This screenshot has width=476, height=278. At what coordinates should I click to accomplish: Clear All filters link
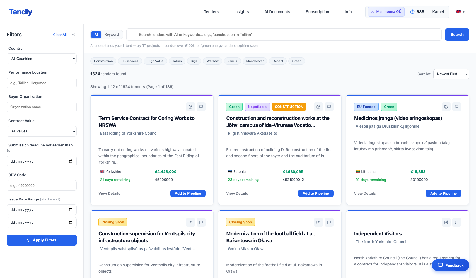60,35
